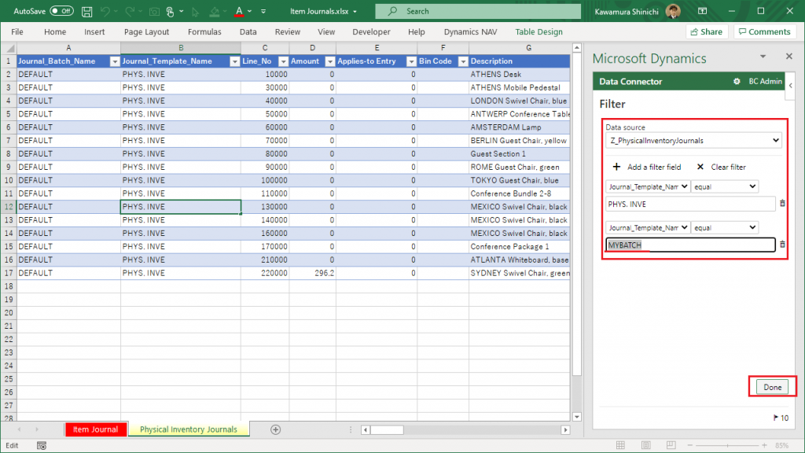Open the second filter field name dropdown
Image resolution: width=805 pixels, height=453 pixels.
click(648, 227)
